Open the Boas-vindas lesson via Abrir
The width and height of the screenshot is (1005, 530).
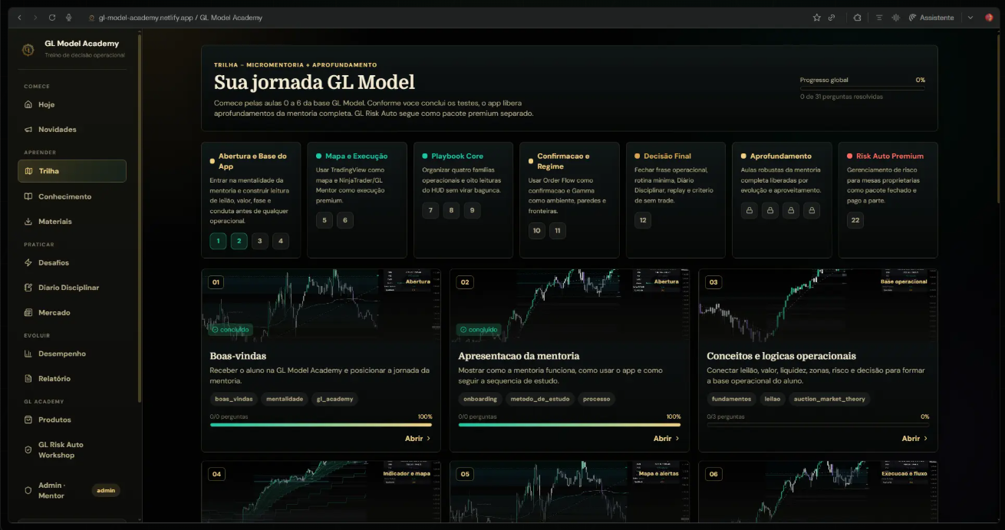(417, 439)
